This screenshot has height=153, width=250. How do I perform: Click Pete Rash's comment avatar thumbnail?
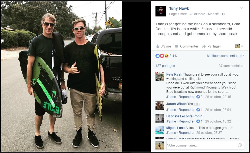coord(160,77)
